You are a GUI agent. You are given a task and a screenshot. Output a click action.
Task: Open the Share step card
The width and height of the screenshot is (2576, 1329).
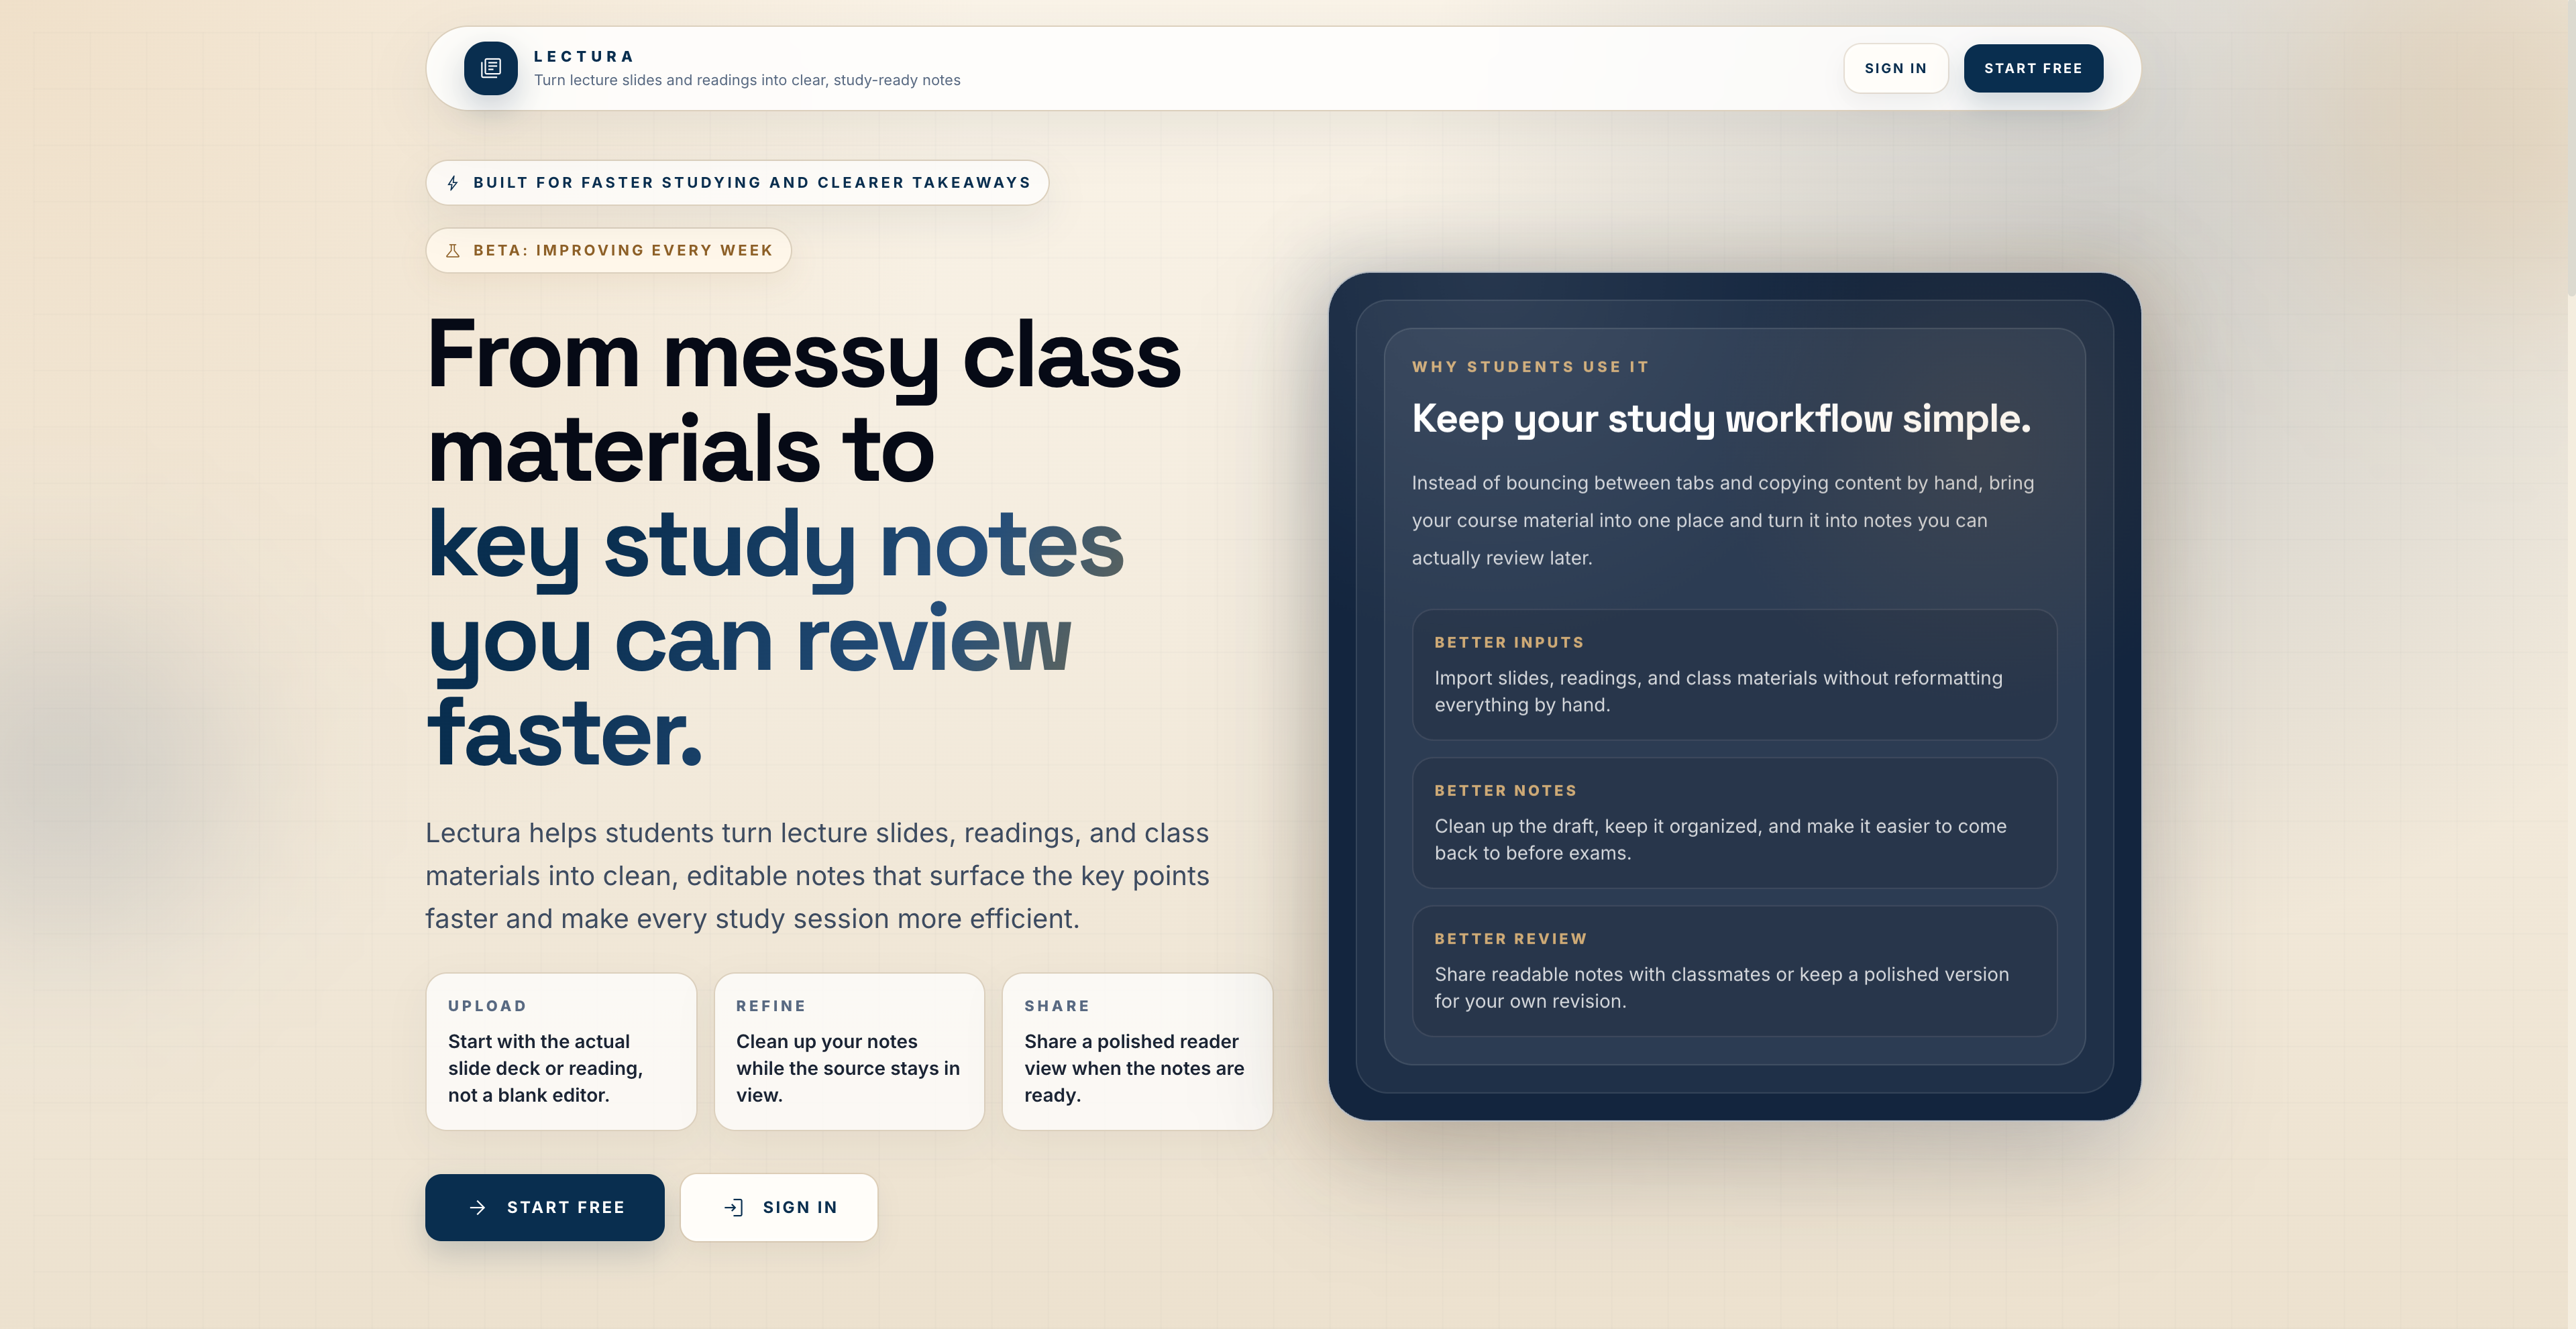pos(1137,1051)
